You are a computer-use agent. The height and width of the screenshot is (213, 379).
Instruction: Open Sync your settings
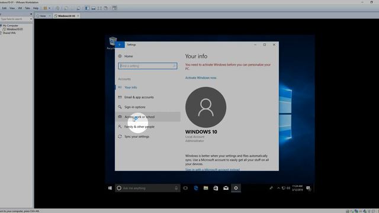(x=147, y=137)
